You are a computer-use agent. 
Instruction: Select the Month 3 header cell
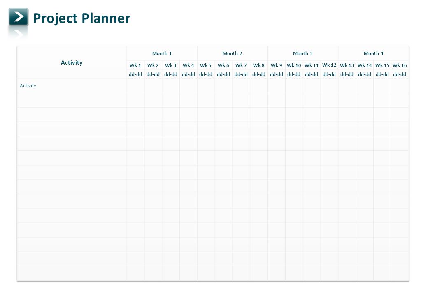303,53
